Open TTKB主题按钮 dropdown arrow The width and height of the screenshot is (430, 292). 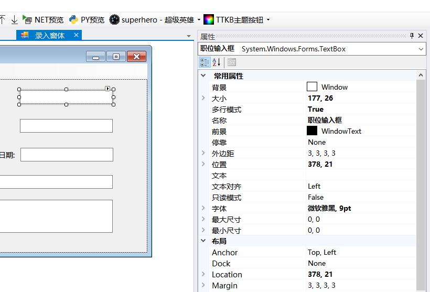pos(268,20)
